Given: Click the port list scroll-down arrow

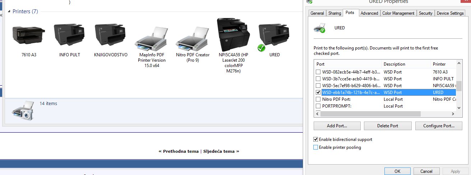Looking at the screenshot, I should (459, 108).
